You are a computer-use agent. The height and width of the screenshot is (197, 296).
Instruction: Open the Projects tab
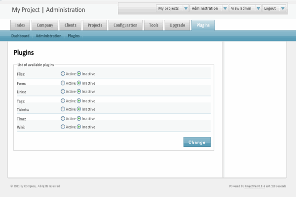point(95,25)
